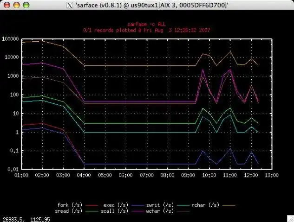
Task: Click the yellow minimize window button
Action: pos(17,5)
